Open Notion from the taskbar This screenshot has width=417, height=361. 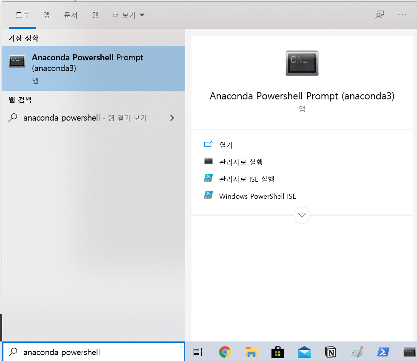click(330, 352)
